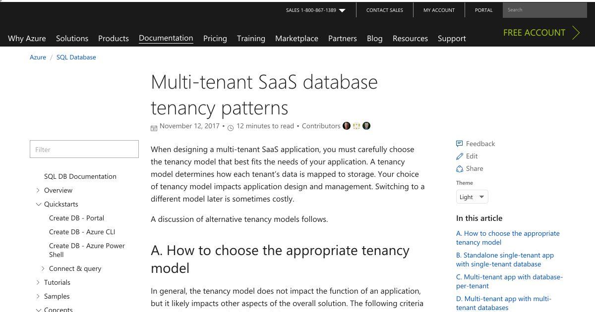Collapse the Quickstarts tree node
Viewport: 595px width, 312px height.
[38, 204]
